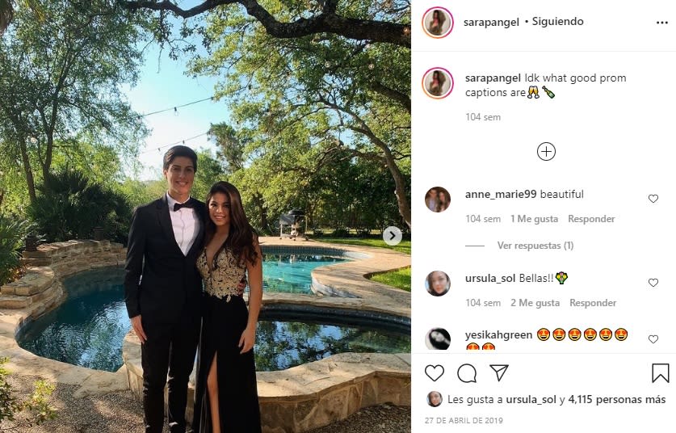Like yesikahgreen's emoji comment
Screen dimensions: 676x433
pyautogui.click(x=653, y=339)
